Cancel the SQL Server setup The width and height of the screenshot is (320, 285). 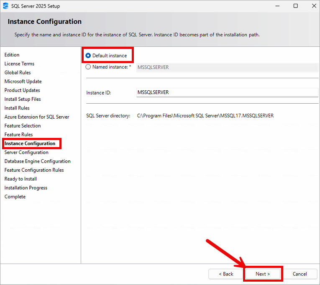coord(300,274)
